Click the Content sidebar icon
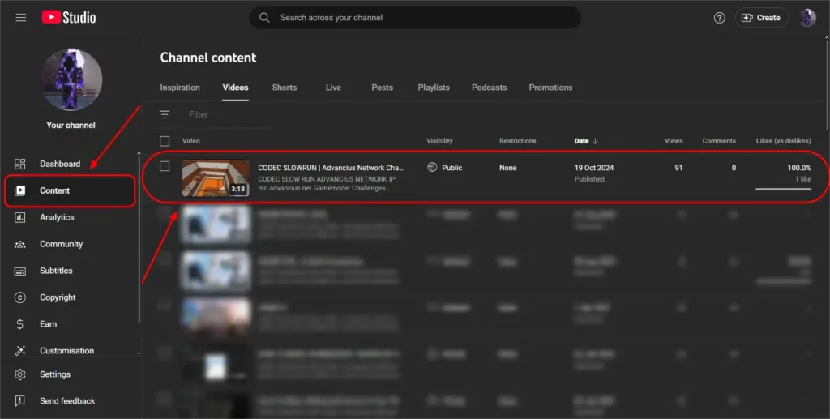The height and width of the screenshot is (419, 830). (19, 190)
